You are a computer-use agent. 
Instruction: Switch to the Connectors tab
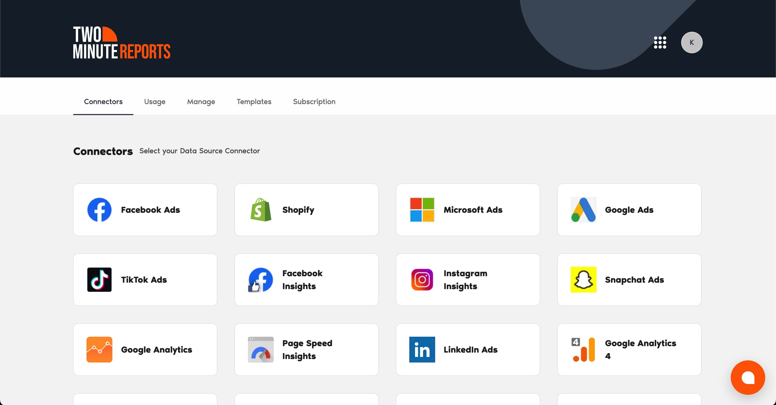pos(103,102)
